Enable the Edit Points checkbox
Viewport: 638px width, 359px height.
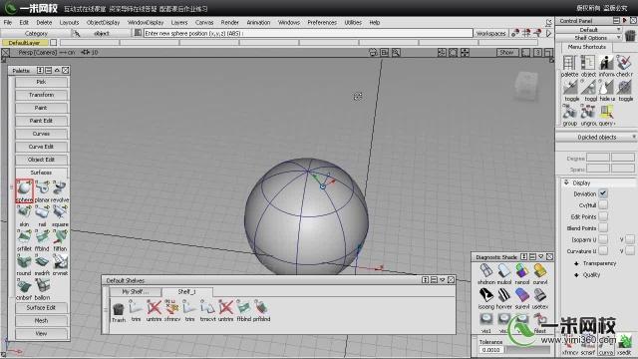[x=603, y=217]
